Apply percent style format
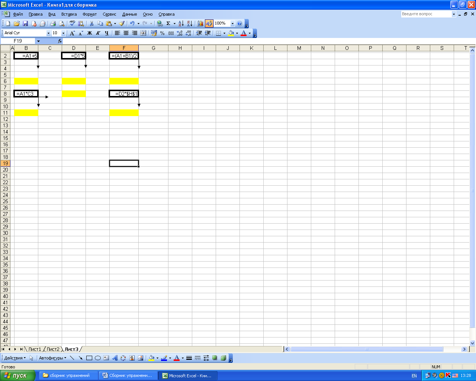Image resolution: width=476 pixels, height=381 pixels. pyautogui.click(x=163, y=33)
